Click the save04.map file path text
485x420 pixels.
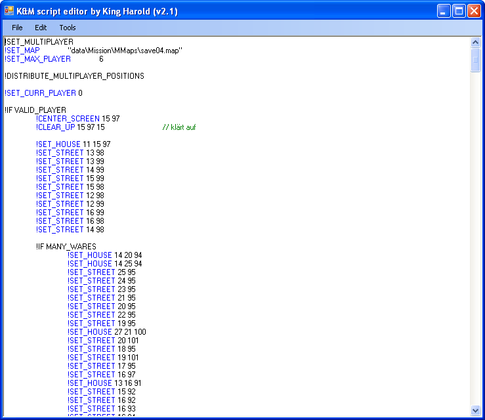point(125,51)
